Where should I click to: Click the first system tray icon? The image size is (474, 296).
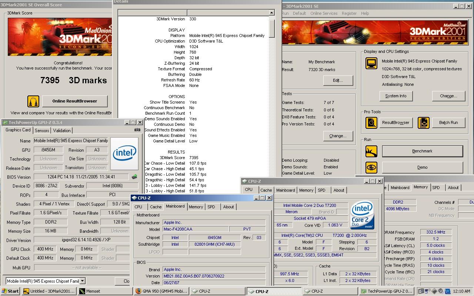(x=421, y=291)
